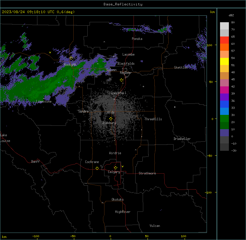Click the 42 value in dBZ legend
The image size is (246, 240).
tap(233, 86)
